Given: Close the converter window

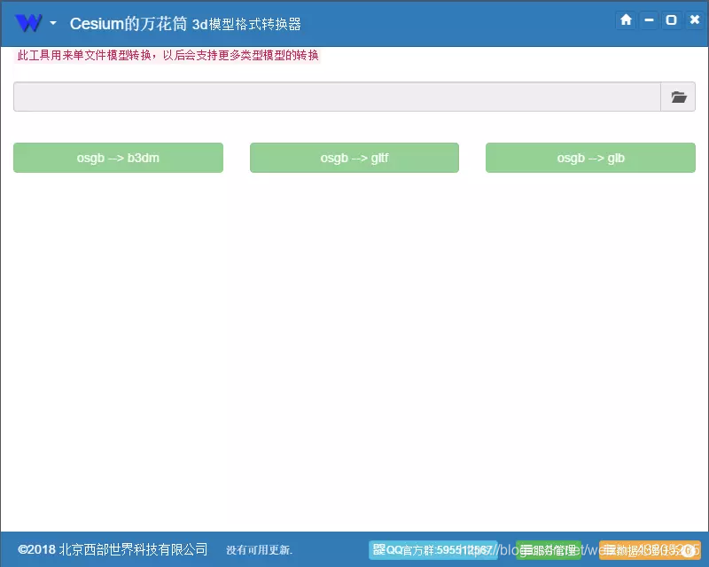Looking at the screenshot, I should [x=695, y=20].
